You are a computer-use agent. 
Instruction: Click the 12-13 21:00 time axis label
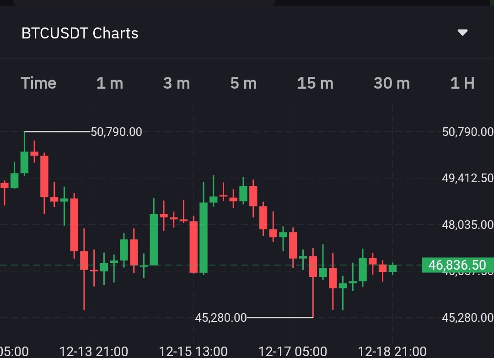click(x=94, y=352)
